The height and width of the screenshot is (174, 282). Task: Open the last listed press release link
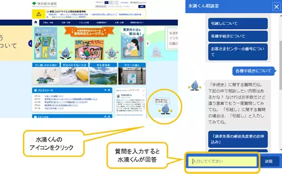(x=54, y=109)
